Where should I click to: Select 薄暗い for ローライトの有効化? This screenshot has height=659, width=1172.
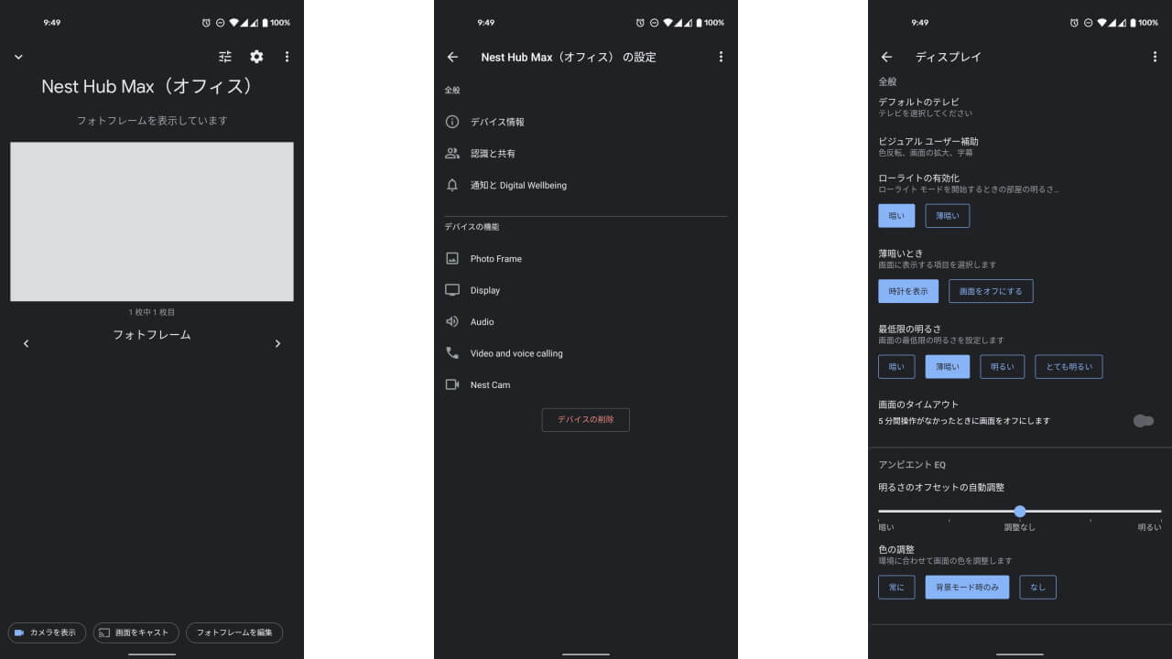coord(947,216)
